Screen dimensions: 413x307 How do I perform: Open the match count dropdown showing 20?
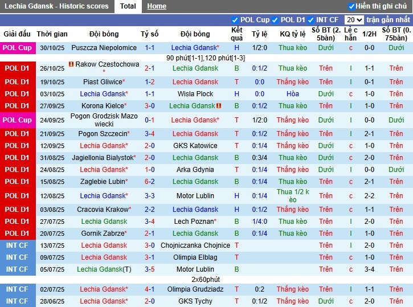(354, 20)
